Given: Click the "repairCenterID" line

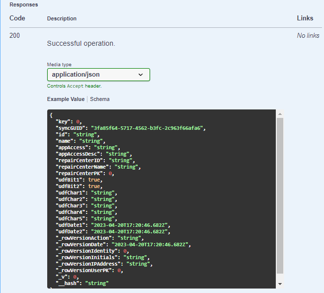Looking at the screenshot, I should (95, 160).
